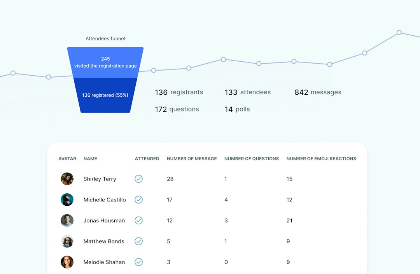The width and height of the screenshot is (420, 274).
Task: Open Michelle Castillo's avatar image
Action: pos(67,200)
